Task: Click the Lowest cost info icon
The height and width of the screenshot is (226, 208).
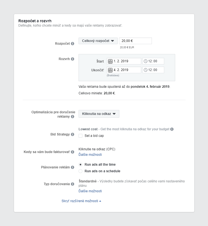Action: click(172, 129)
